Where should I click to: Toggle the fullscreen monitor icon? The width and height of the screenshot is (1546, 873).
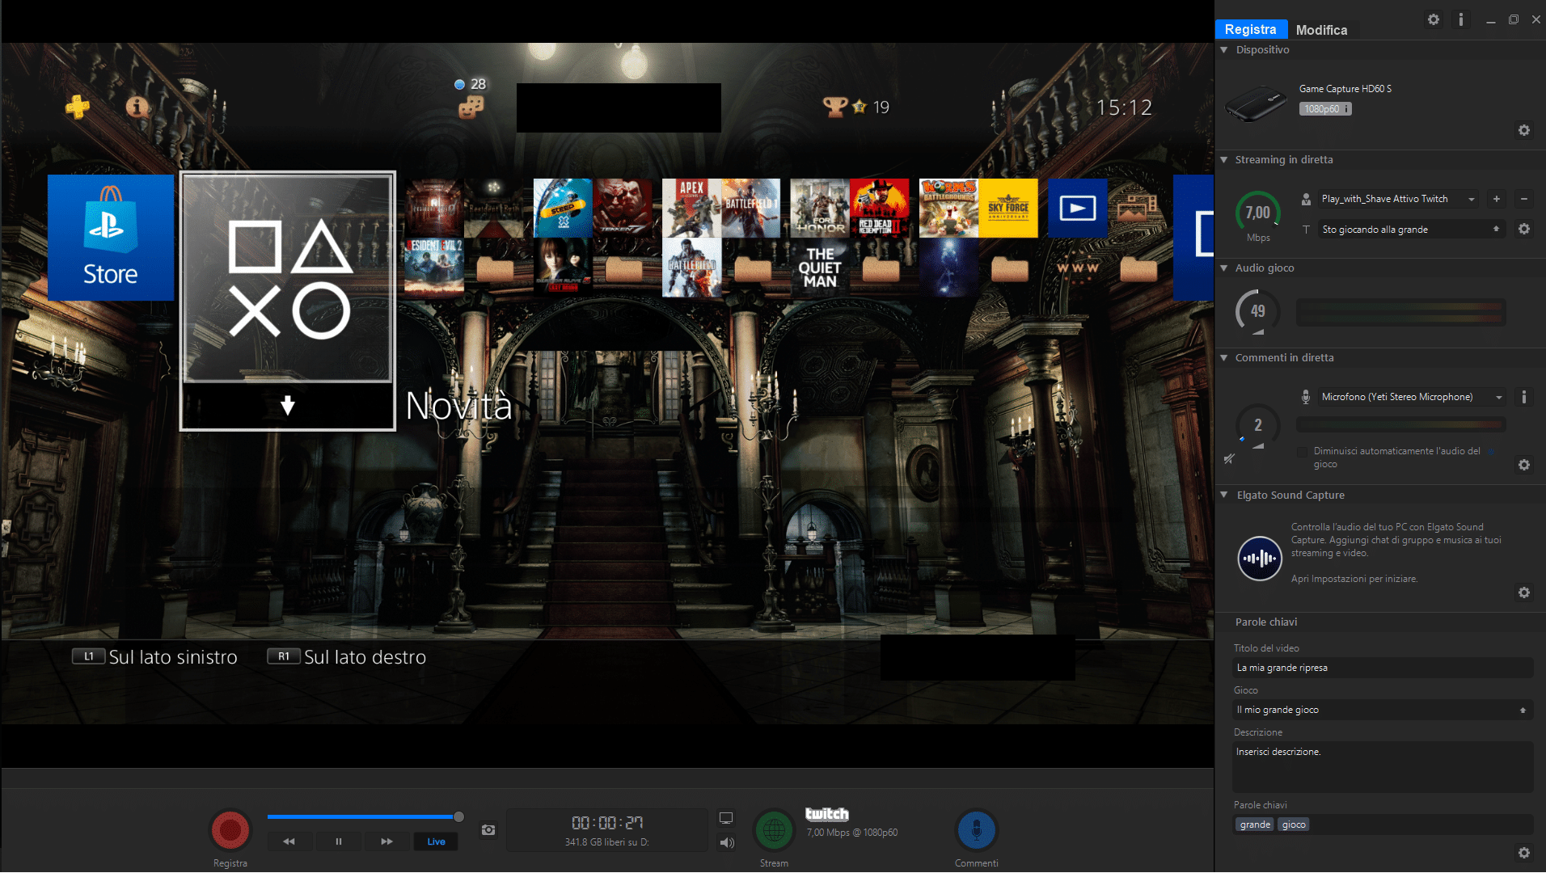point(726,818)
